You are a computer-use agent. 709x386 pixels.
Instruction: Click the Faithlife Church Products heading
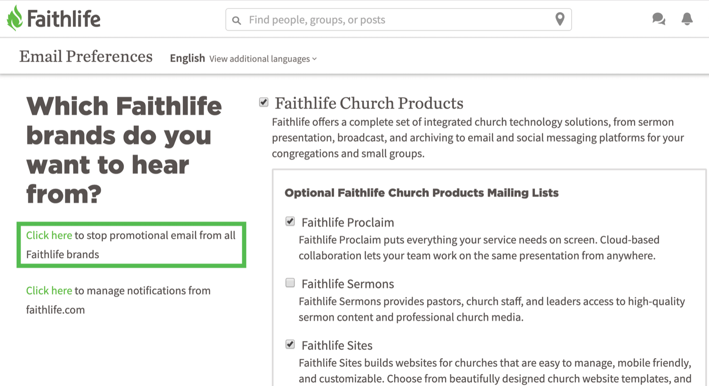point(369,103)
